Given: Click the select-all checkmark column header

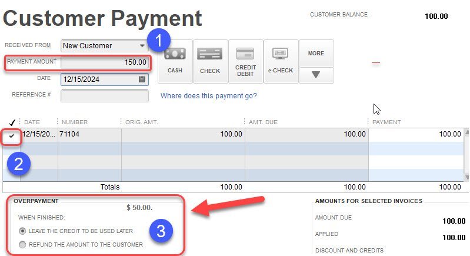Looking at the screenshot, I should point(12,122).
